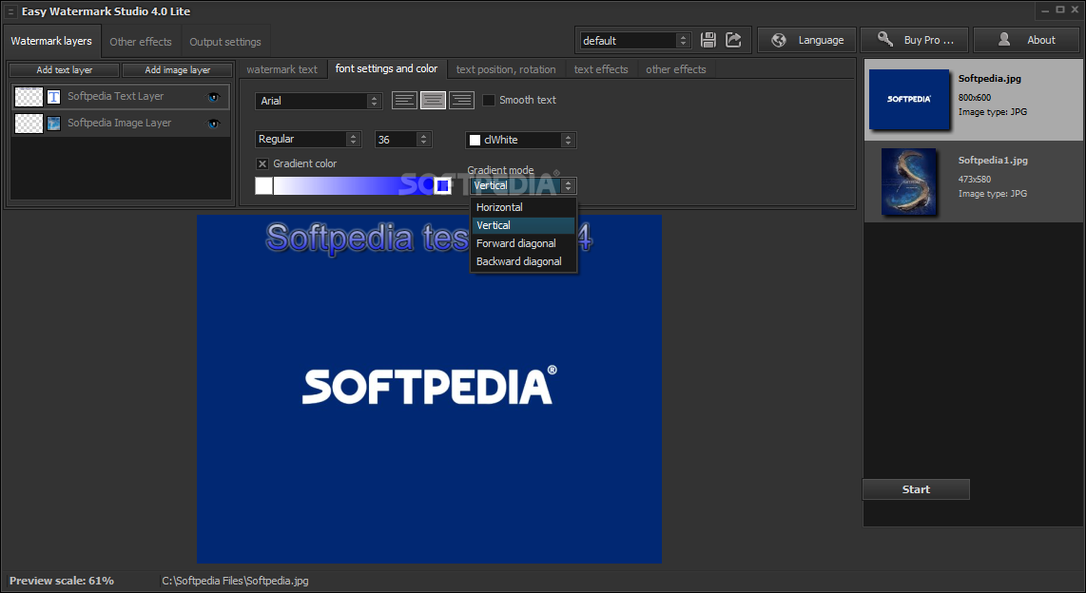Click the save preset floppy disk icon
1086x593 pixels.
click(708, 40)
